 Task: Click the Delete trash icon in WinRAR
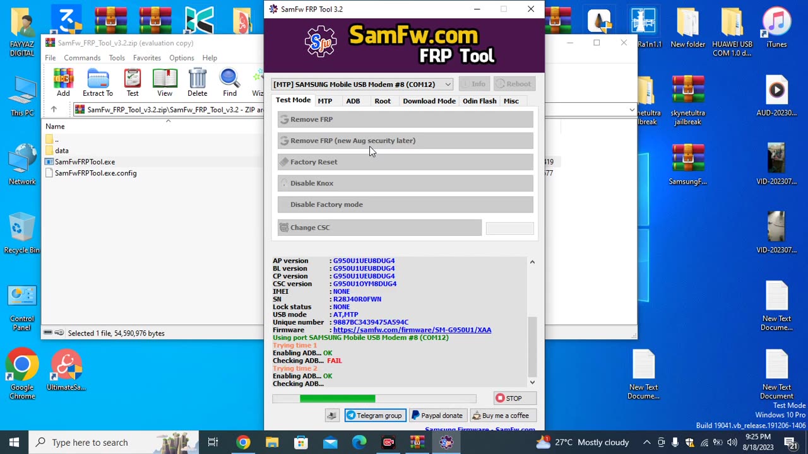click(x=197, y=83)
